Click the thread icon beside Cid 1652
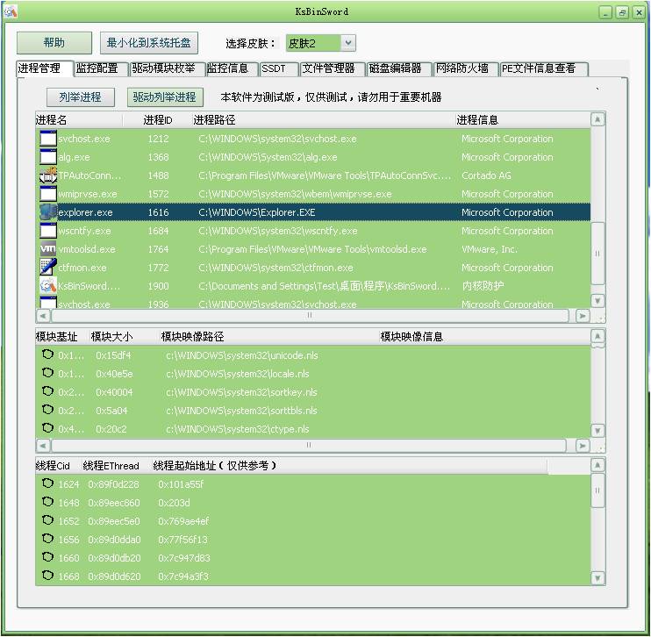The width and height of the screenshot is (651, 637). (x=47, y=520)
